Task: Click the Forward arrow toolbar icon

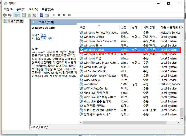Action: click(10, 15)
